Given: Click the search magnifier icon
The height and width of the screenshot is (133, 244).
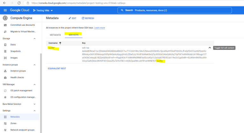Looking at the screenshot, I should click(x=122, y=10).
